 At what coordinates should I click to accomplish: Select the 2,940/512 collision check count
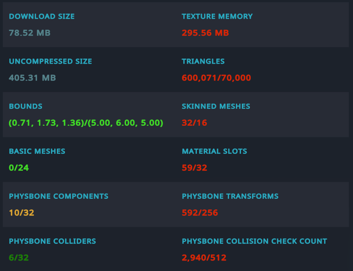(x=204, y=258)
